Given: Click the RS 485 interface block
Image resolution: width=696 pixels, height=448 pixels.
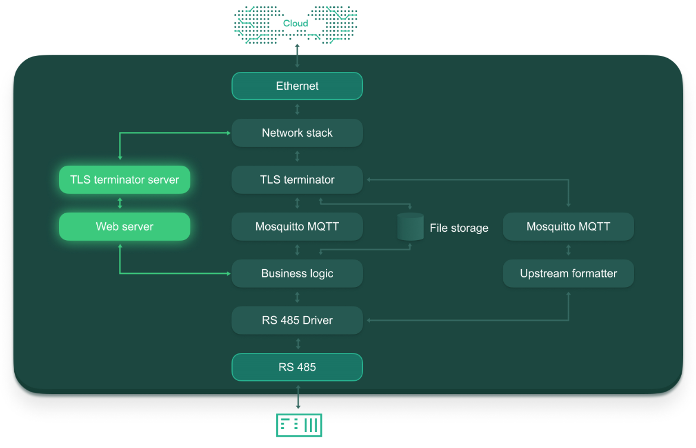Looking at the screenshot, I should pos(297,367).
